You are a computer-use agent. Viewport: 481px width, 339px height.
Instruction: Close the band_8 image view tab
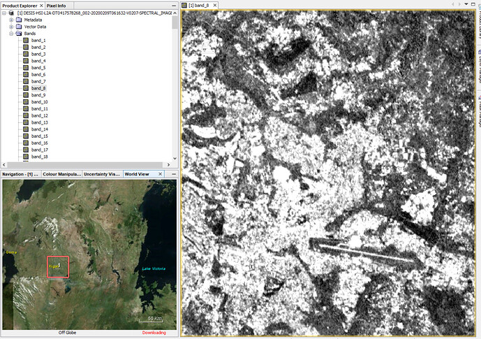tap(215, 5)
